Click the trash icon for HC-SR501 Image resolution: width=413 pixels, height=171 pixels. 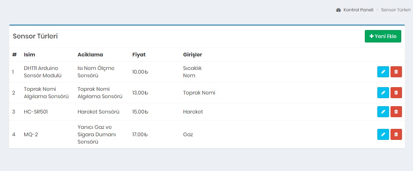point(396,112)
